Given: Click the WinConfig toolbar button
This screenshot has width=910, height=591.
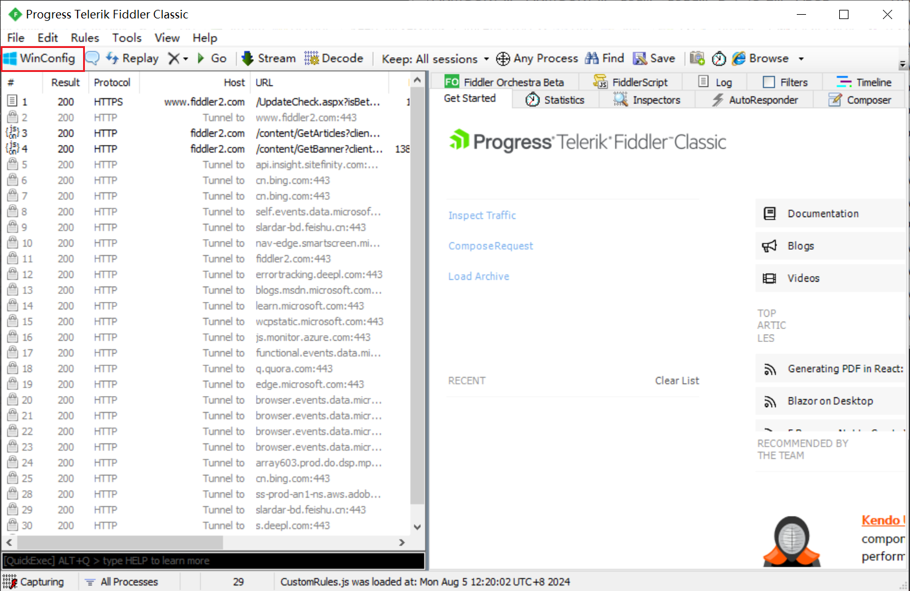Looking at the screenshot, I should pyautogui.click(x=41, y=58).
